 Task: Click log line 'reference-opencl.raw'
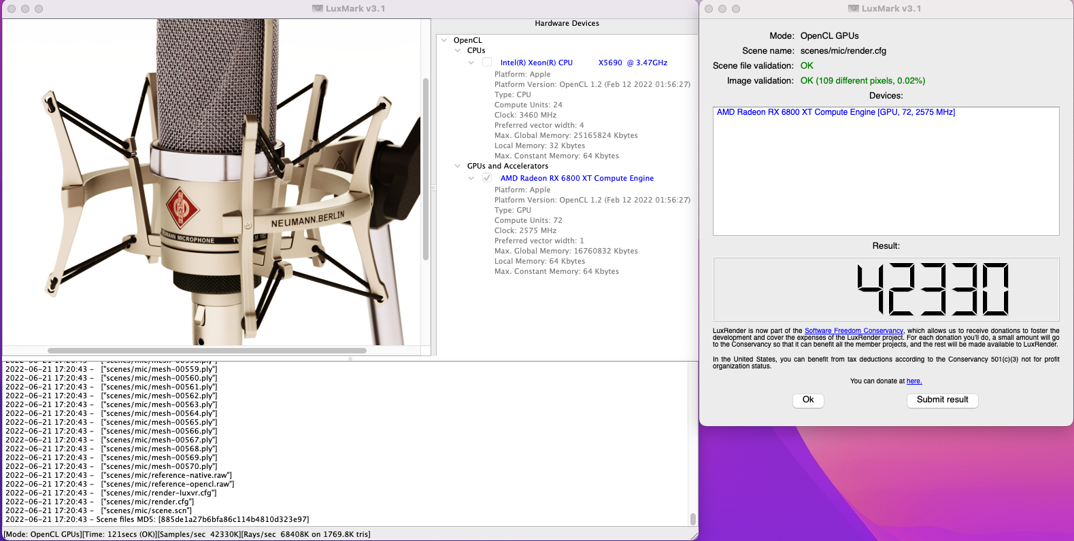[x=120, y=484]
